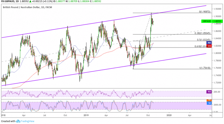Screen dimensions: 224x124
Task: Click the 2020 marker on time axis
Action: [169, 115]
